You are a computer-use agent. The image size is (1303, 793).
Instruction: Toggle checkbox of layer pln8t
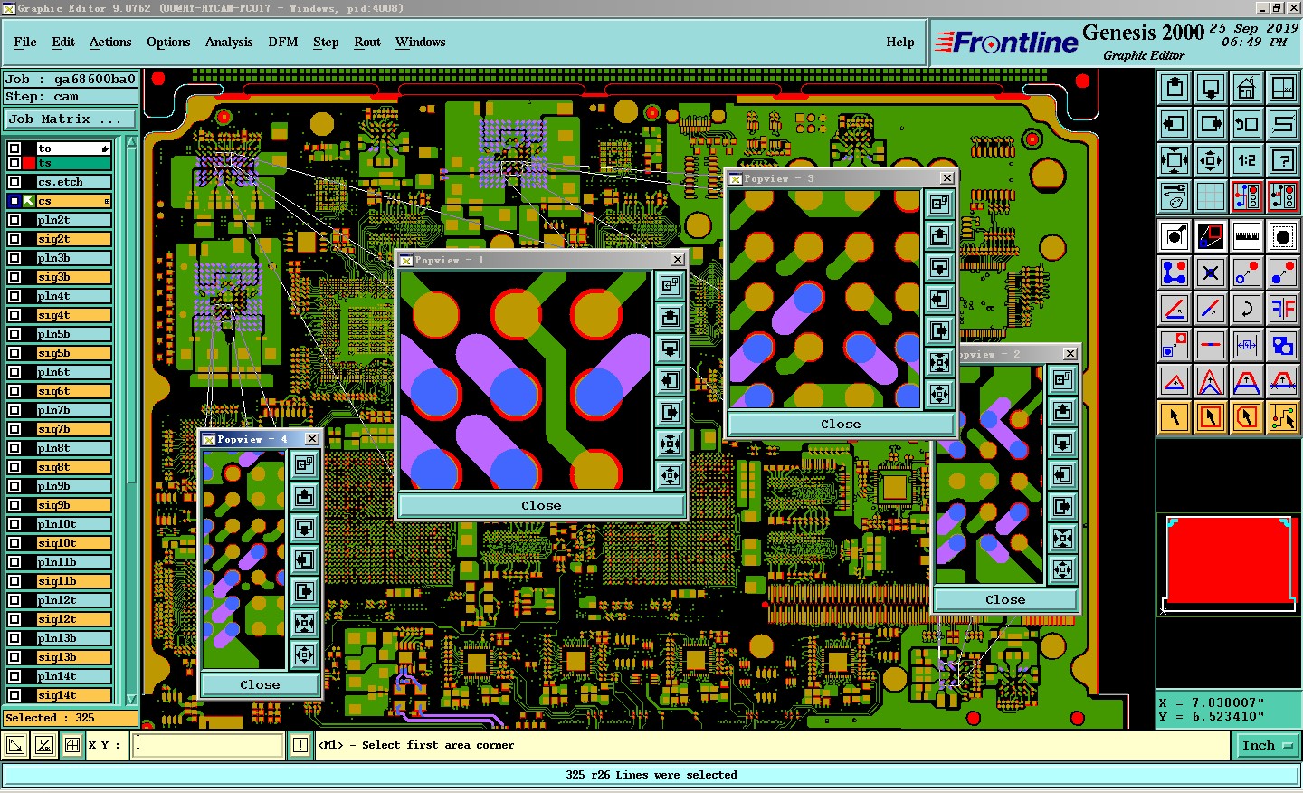tap(14, 448)
